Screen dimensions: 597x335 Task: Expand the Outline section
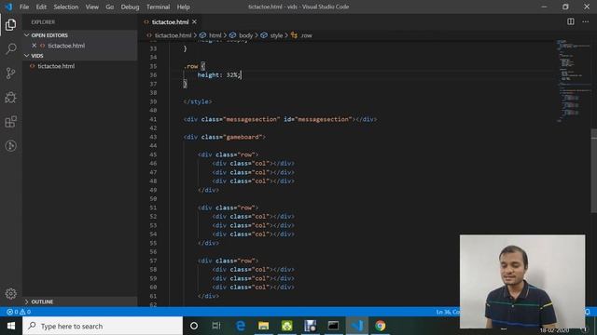point(79,301)
